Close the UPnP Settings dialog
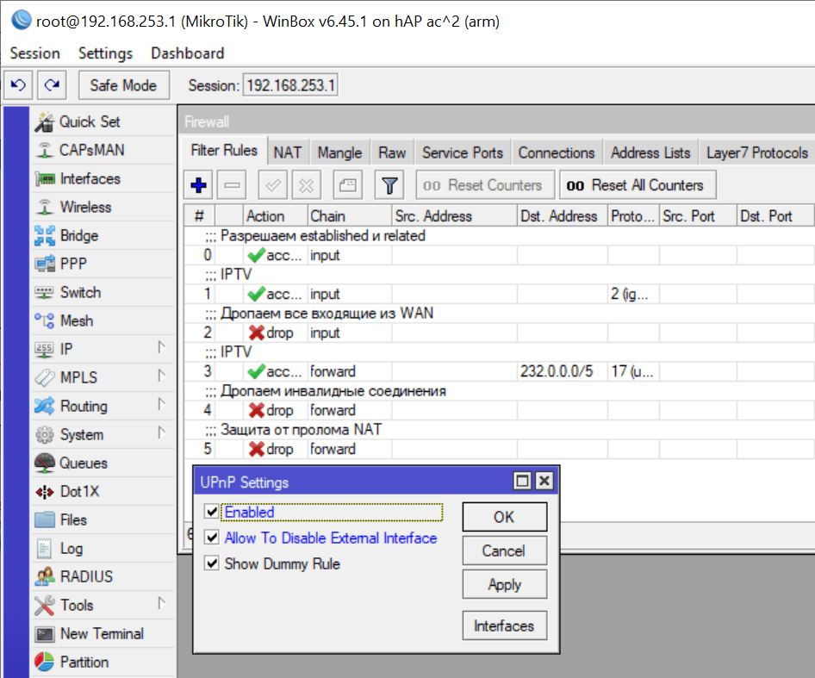This screenshot has height=678, width=815. pos(544,481)
